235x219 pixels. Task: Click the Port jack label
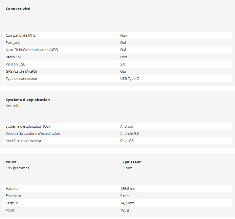(13, 43)
